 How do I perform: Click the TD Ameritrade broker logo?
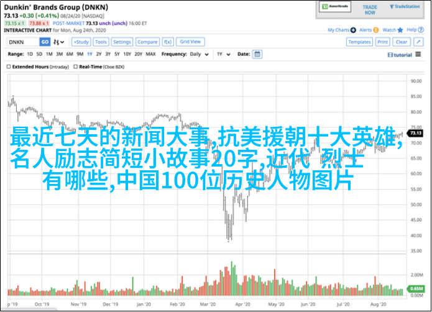pyautogui.click(x=335, y=7)
